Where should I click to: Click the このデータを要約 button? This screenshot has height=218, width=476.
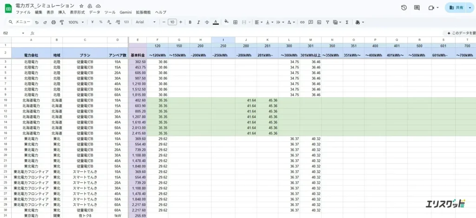tap(459, 33)
